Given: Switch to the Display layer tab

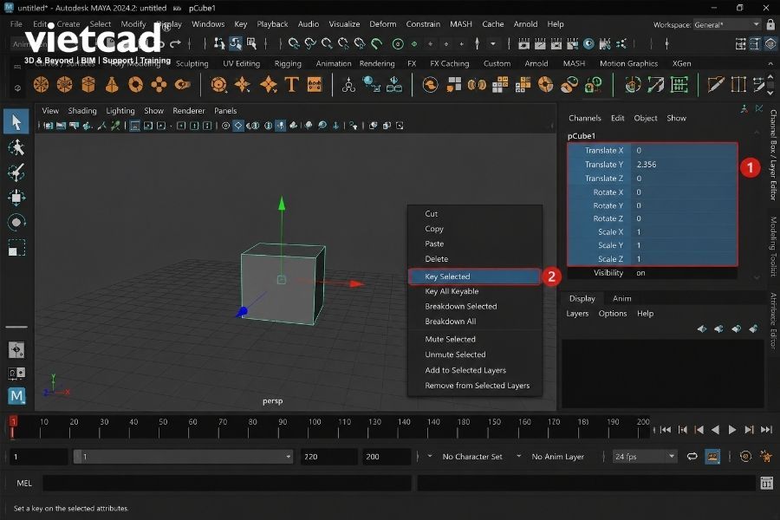Looking at the screenshot, I should point(582,298).
